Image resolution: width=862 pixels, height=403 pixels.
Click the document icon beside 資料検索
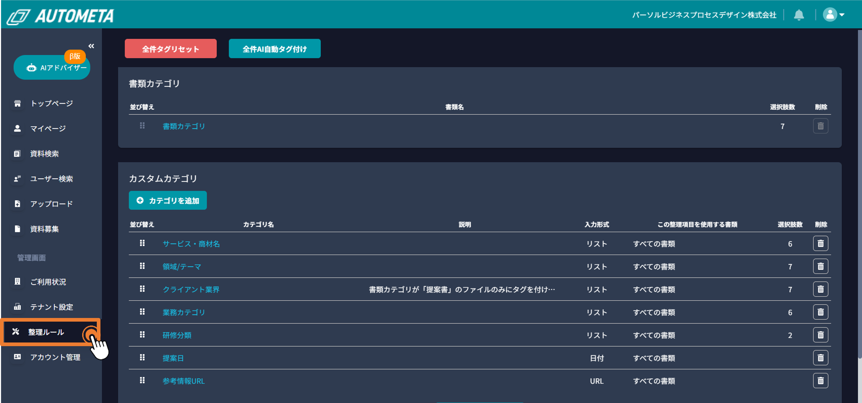pyautogui.click(x=17, y=154)
